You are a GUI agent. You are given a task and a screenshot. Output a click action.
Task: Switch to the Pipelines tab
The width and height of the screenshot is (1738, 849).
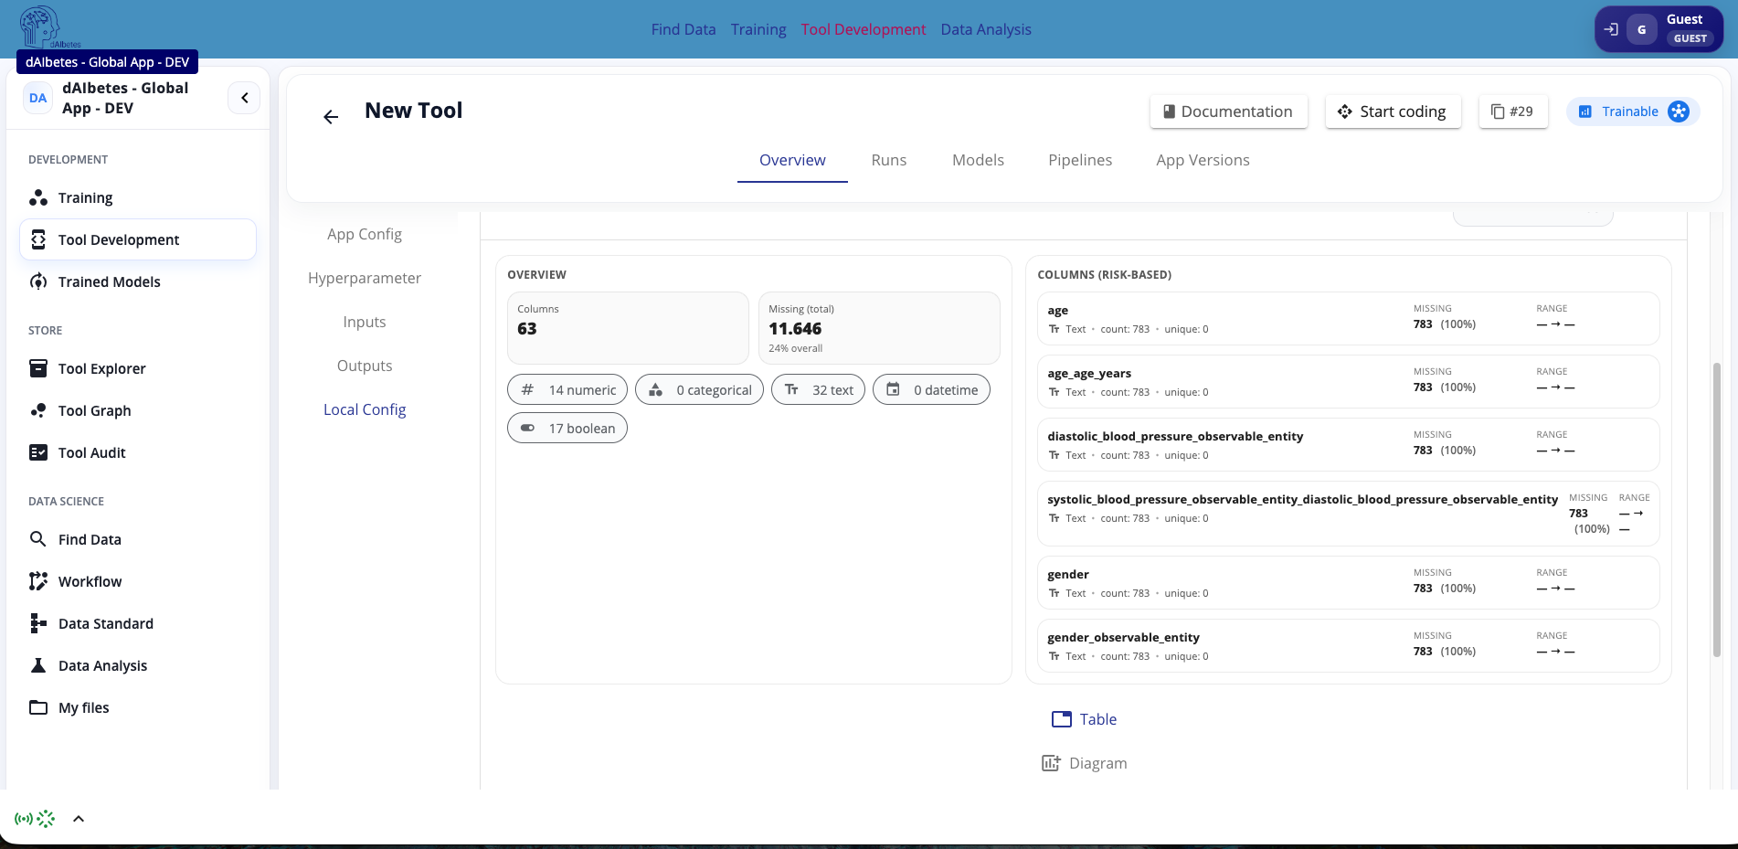tap(1080, 160)
